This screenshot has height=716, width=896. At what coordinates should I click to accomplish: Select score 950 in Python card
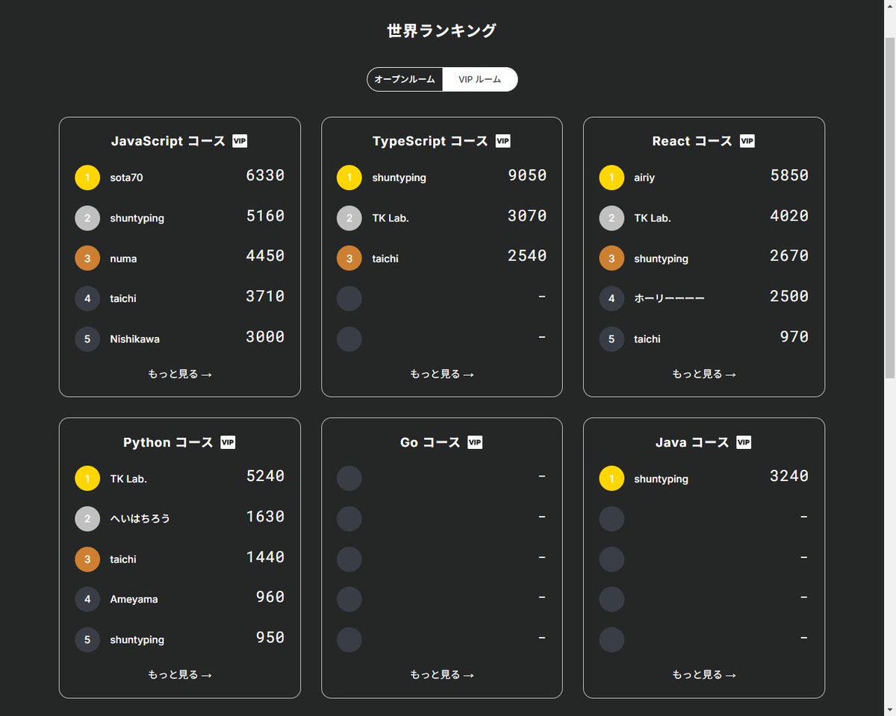coord(270,637)
